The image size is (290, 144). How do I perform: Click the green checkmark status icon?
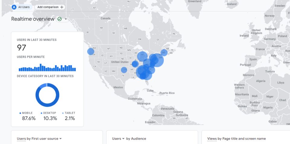pos(60,19)
